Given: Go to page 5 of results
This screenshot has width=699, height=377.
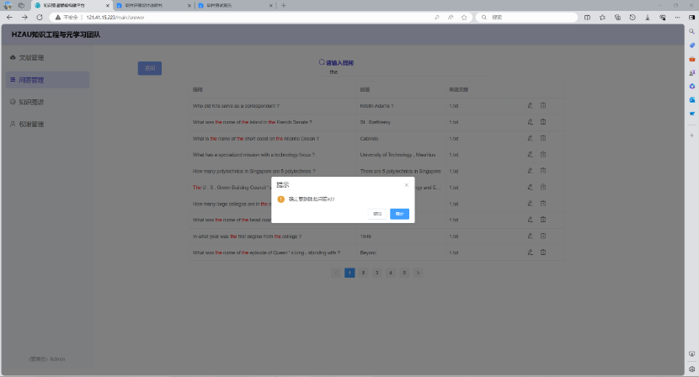Looking at the screenshot, I should click(x=404, y=273).
